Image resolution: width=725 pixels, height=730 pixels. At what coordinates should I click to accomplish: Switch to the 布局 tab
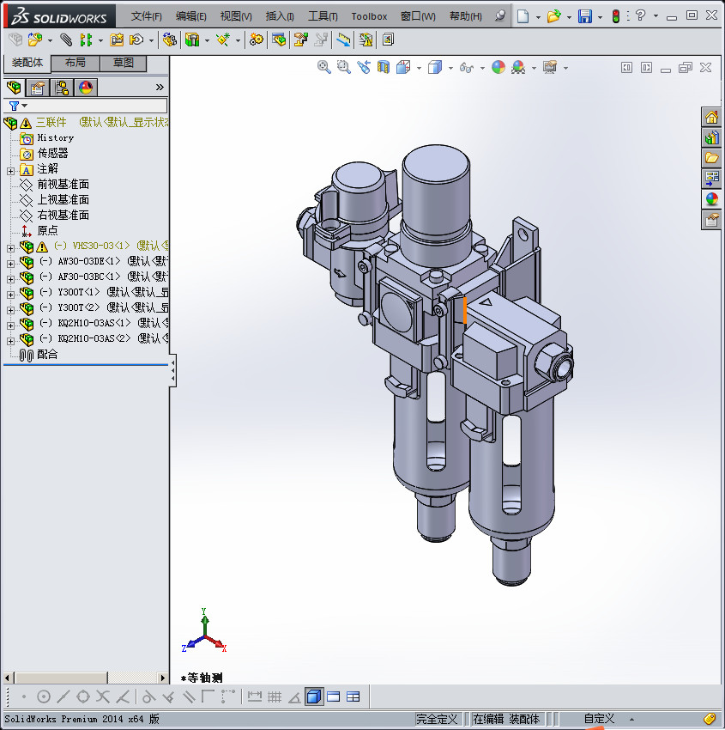[76, 63]
